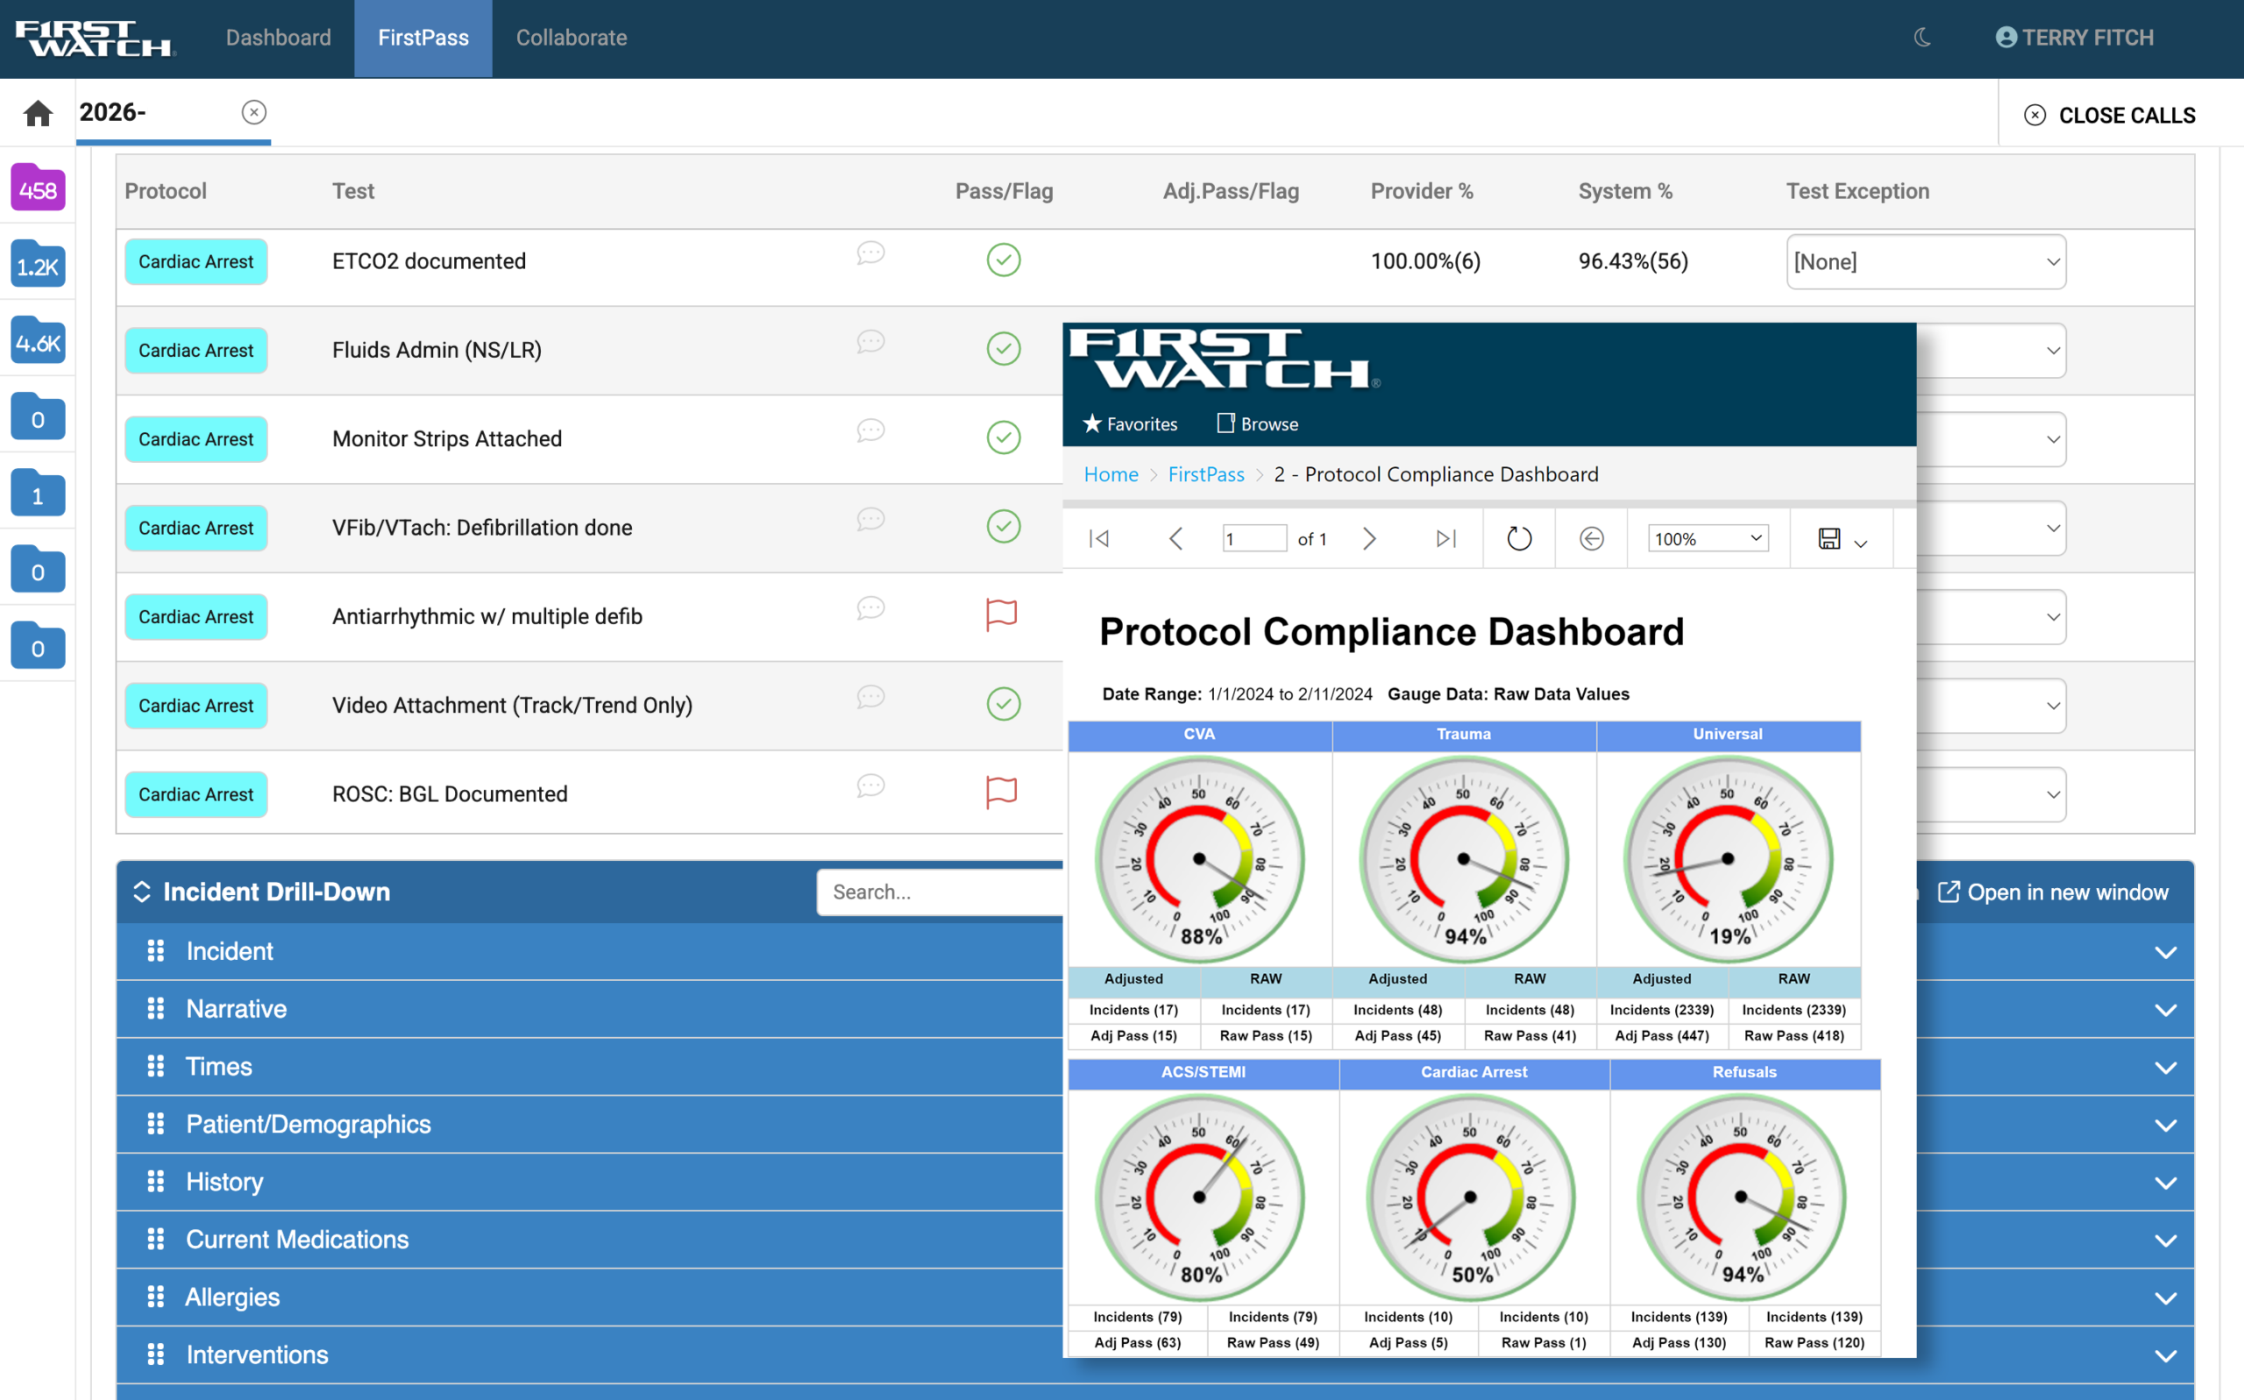Viewport: 2244px width, 1400px height.
Task: Click the refresh report icon
Action: pos(1518,538)
